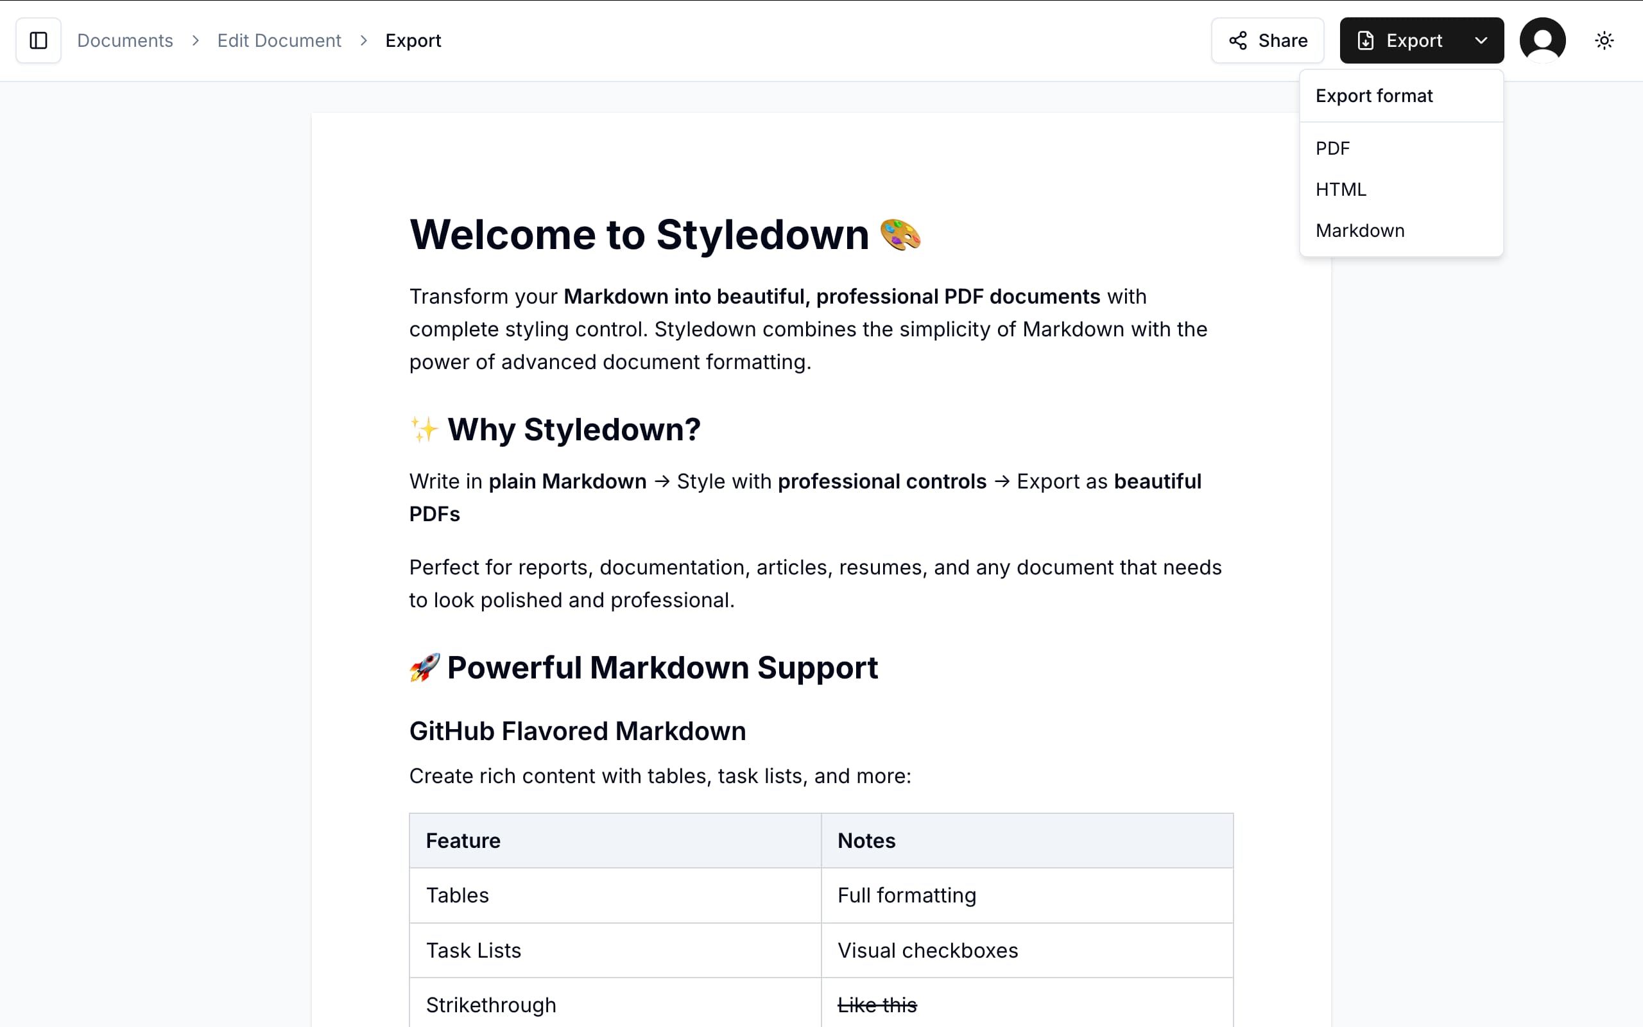The height and width of the screenshot is (1027, 1643).
Task: Click the Export breadcrumb item
Action: tap(413, 40)
